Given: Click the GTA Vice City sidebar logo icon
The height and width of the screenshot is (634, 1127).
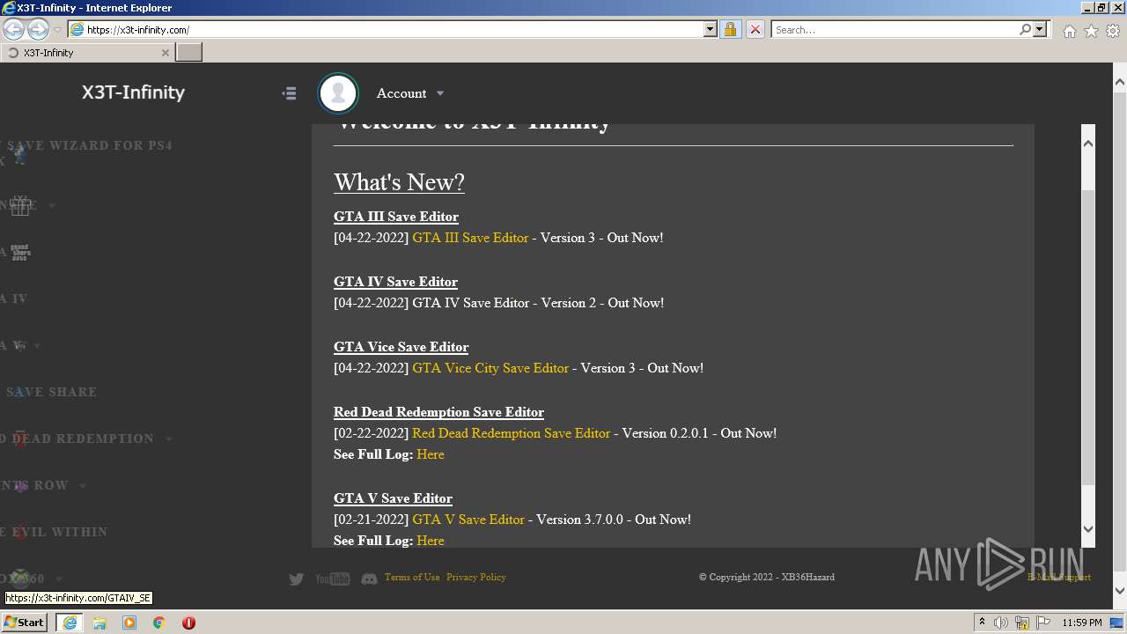Looking at the screenshot, I should pyautogui.click(x=19, y=252).
